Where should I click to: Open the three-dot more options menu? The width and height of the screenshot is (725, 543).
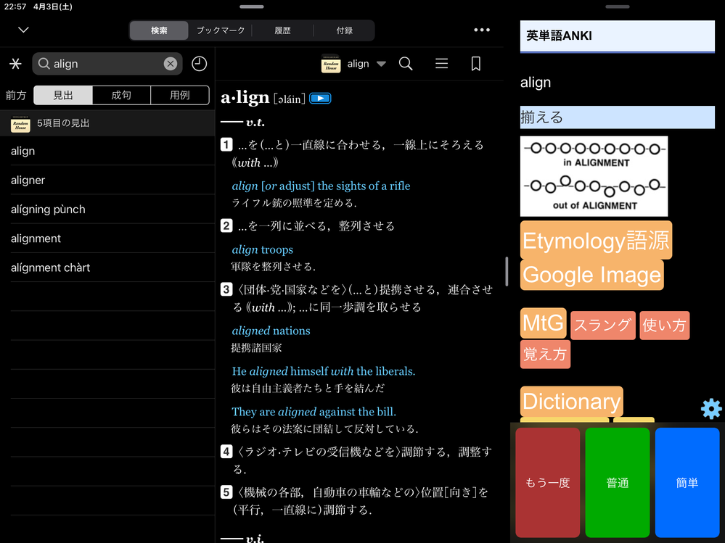click(x=482, y=30)
